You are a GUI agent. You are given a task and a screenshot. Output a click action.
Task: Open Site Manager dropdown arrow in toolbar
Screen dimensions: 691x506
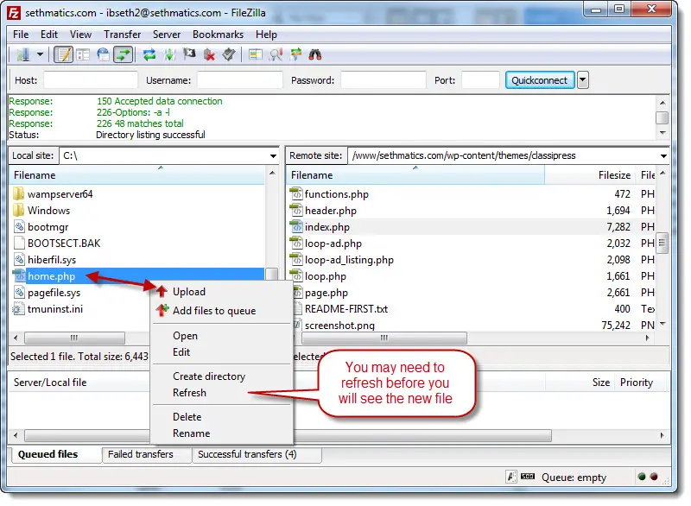40,54
